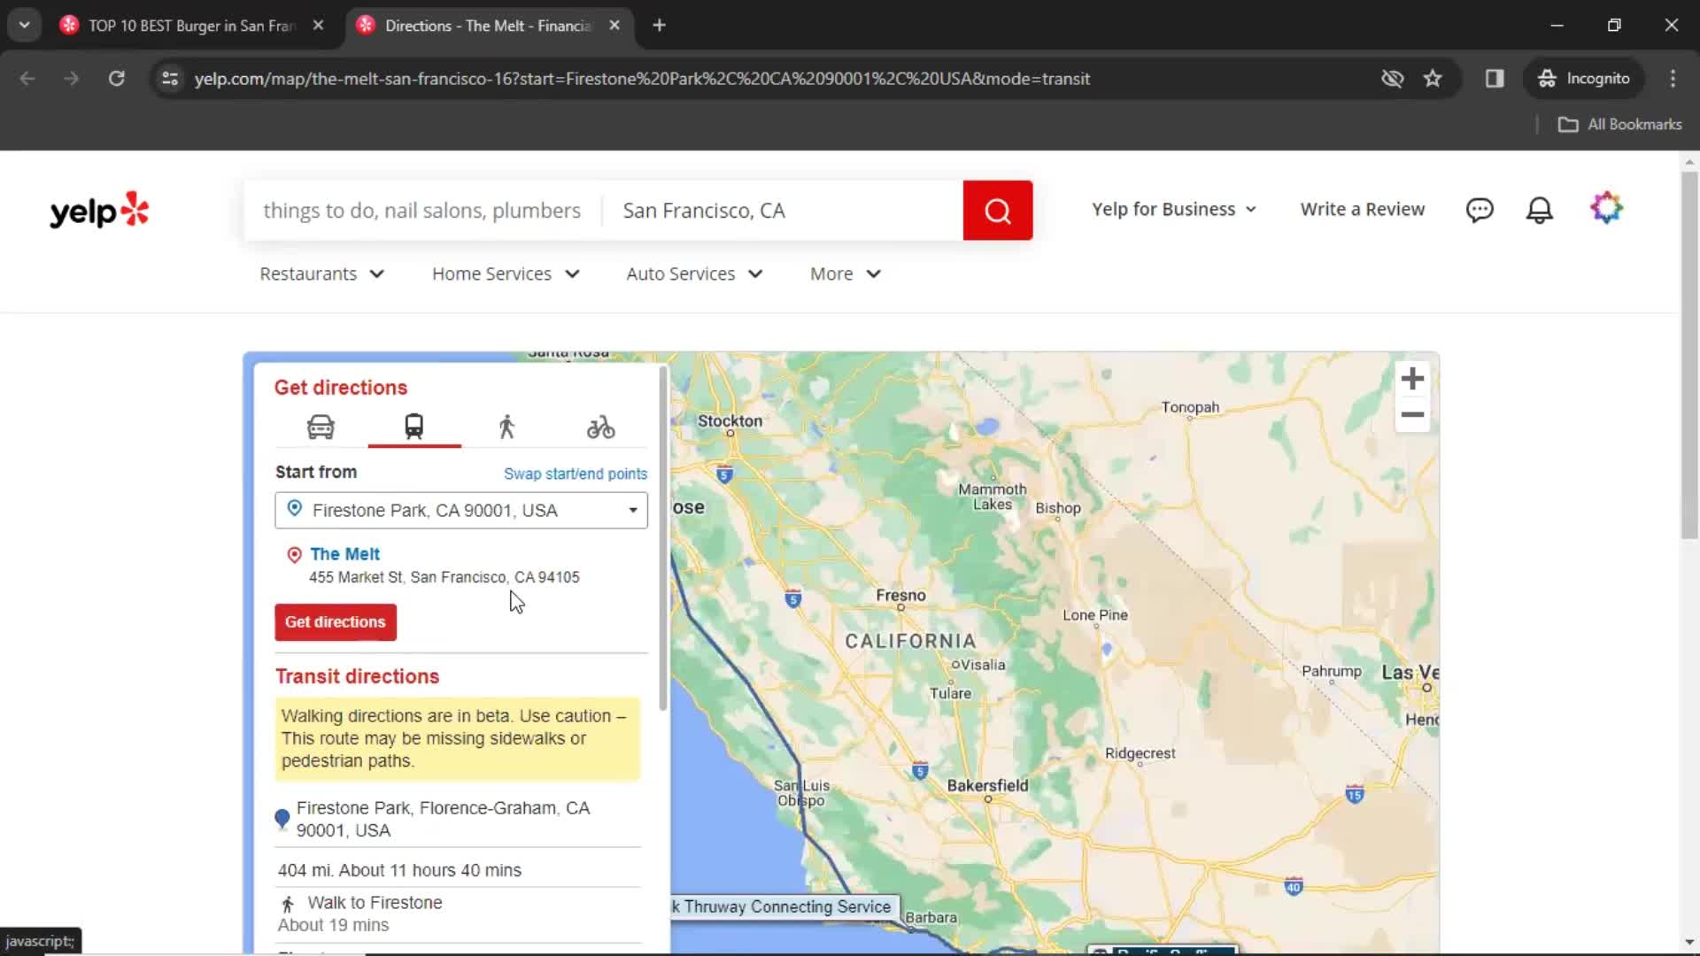Expand the More menu
This screenshot has height=956, width=1700.
pyautogui.click(x=846, y=274)
